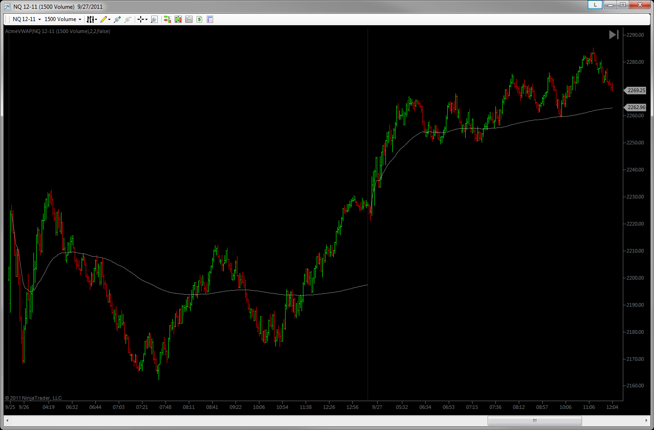Click the 12:04 time axis label
Screen dimensions: 654x430
[612, 407]
